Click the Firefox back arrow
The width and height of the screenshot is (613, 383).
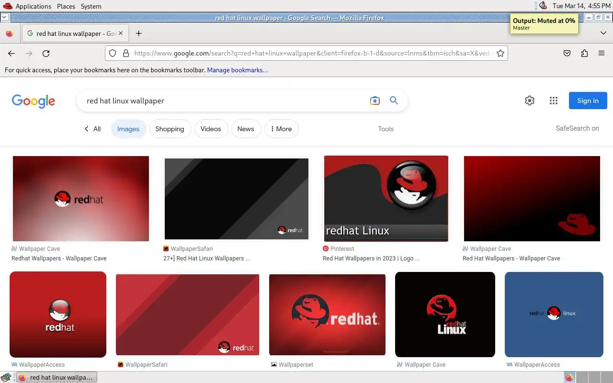[x=11, y=54]
